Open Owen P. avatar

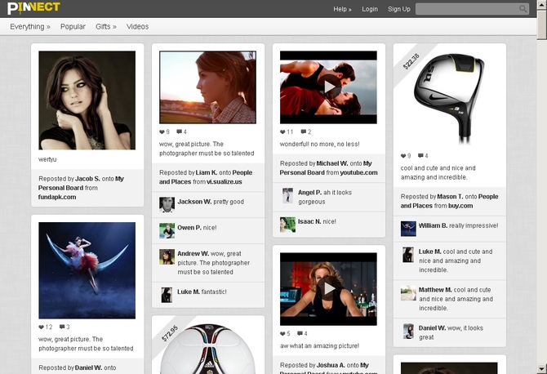click(167, 230)
